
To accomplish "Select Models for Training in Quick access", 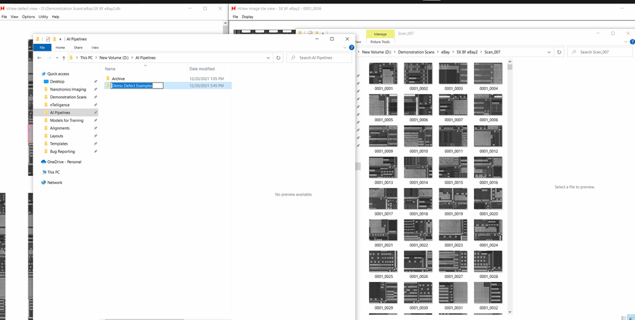I will click(x=66, y=120).
